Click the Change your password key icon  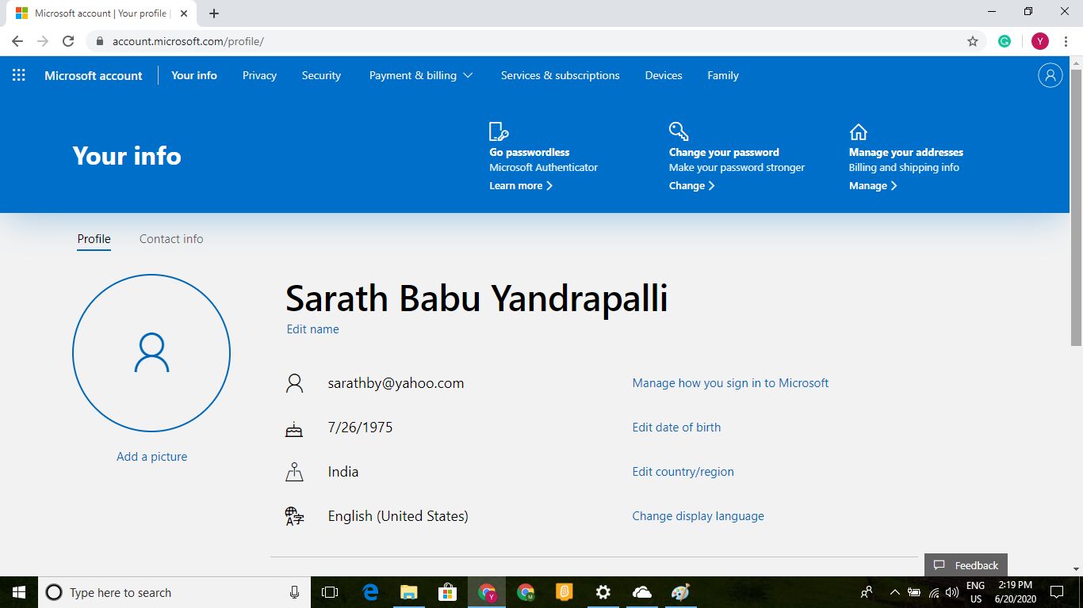click(679, 131)
